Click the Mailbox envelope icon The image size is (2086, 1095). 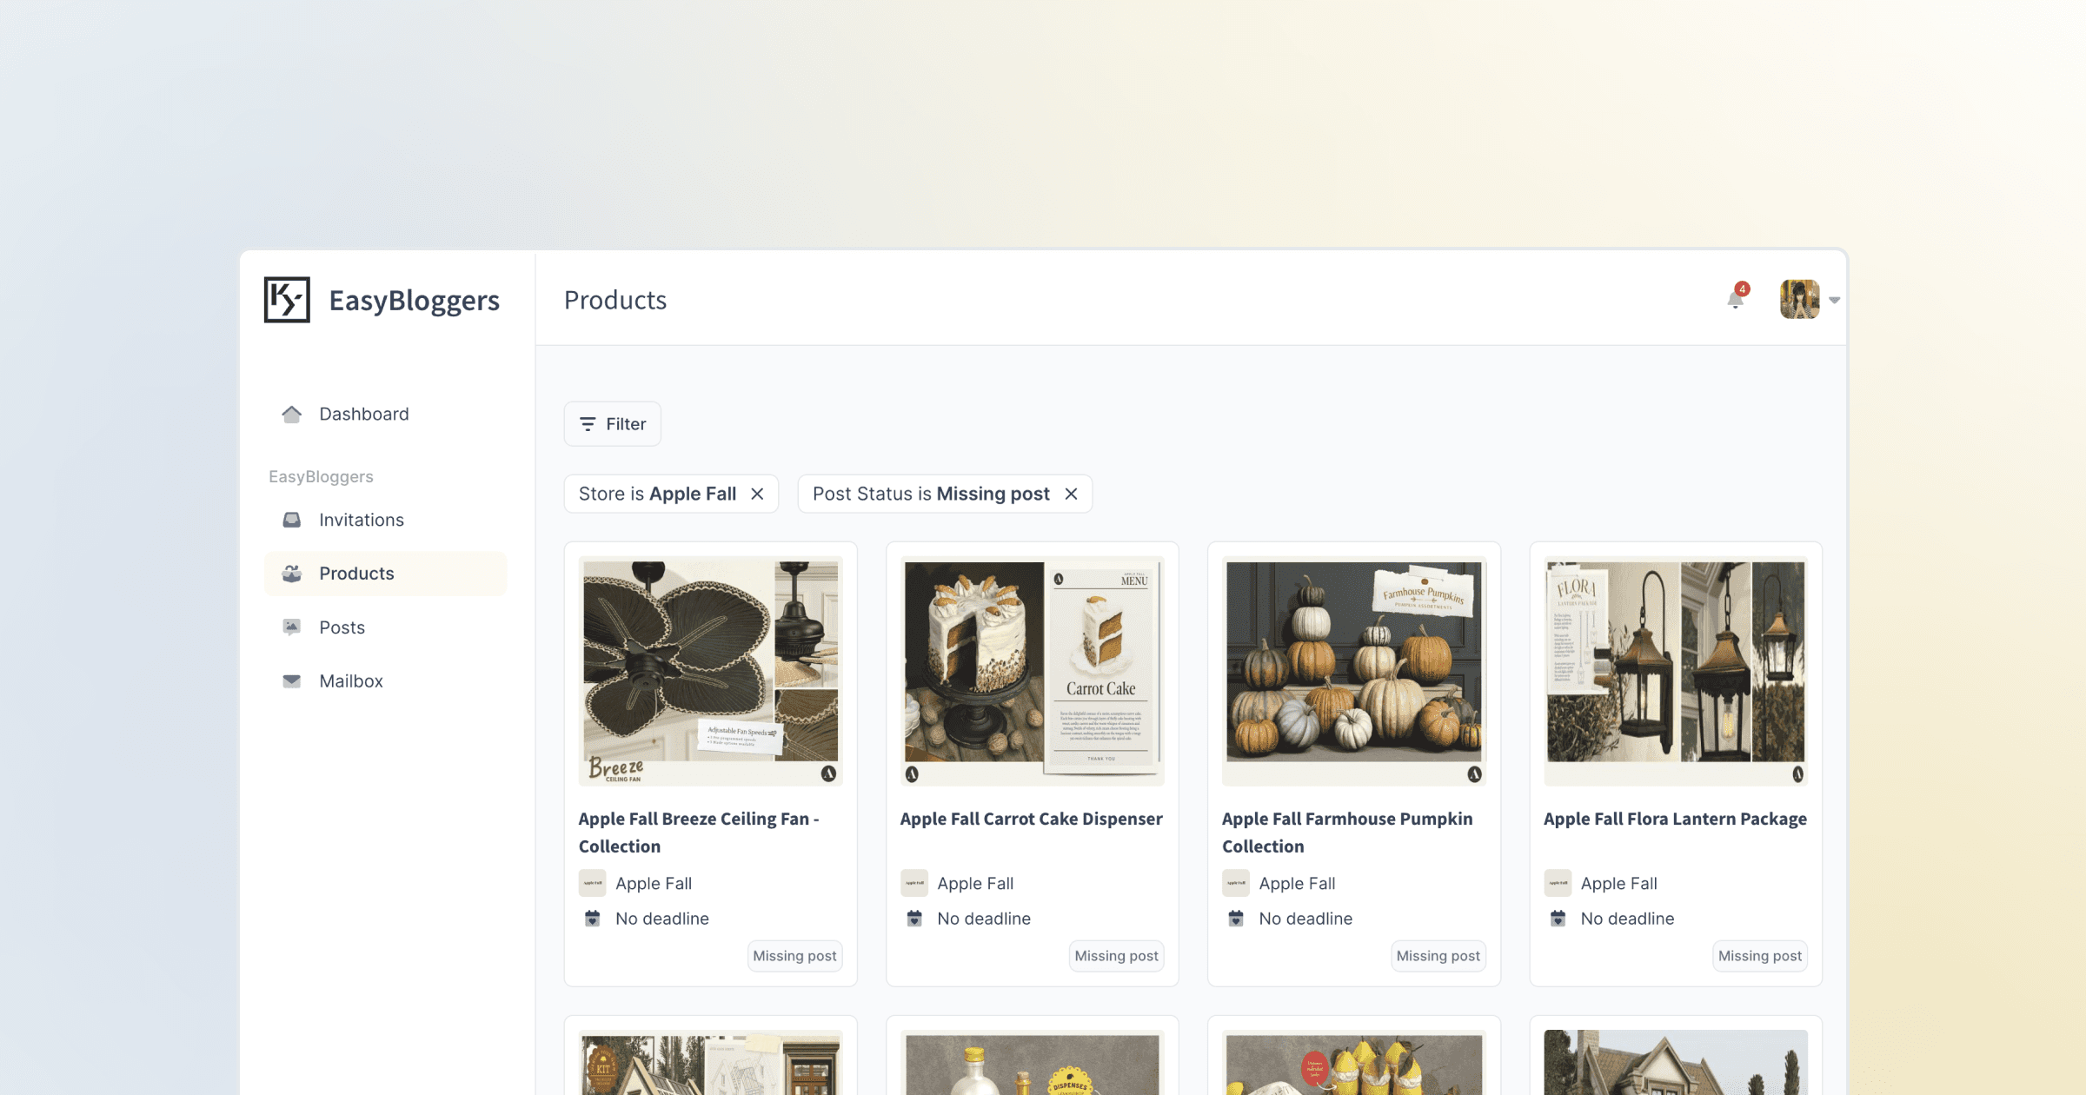292,681
